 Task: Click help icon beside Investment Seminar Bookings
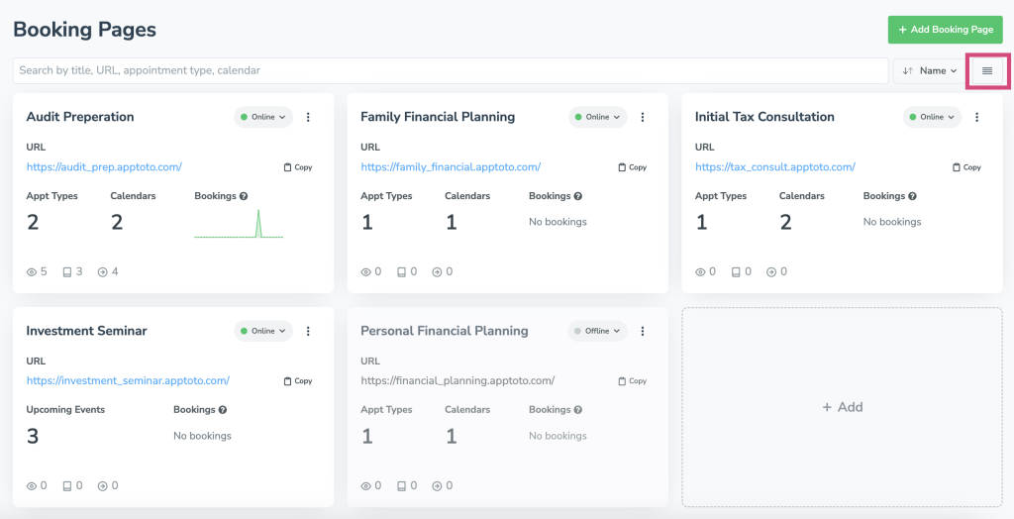tap(223, 410)
